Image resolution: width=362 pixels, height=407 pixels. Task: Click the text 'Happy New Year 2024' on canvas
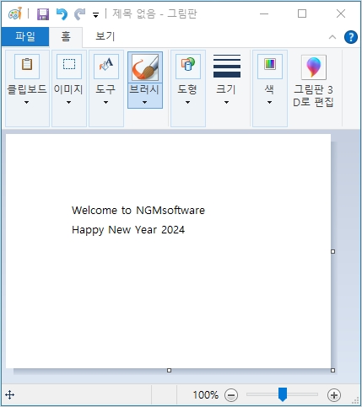click(x=128, y=230)
